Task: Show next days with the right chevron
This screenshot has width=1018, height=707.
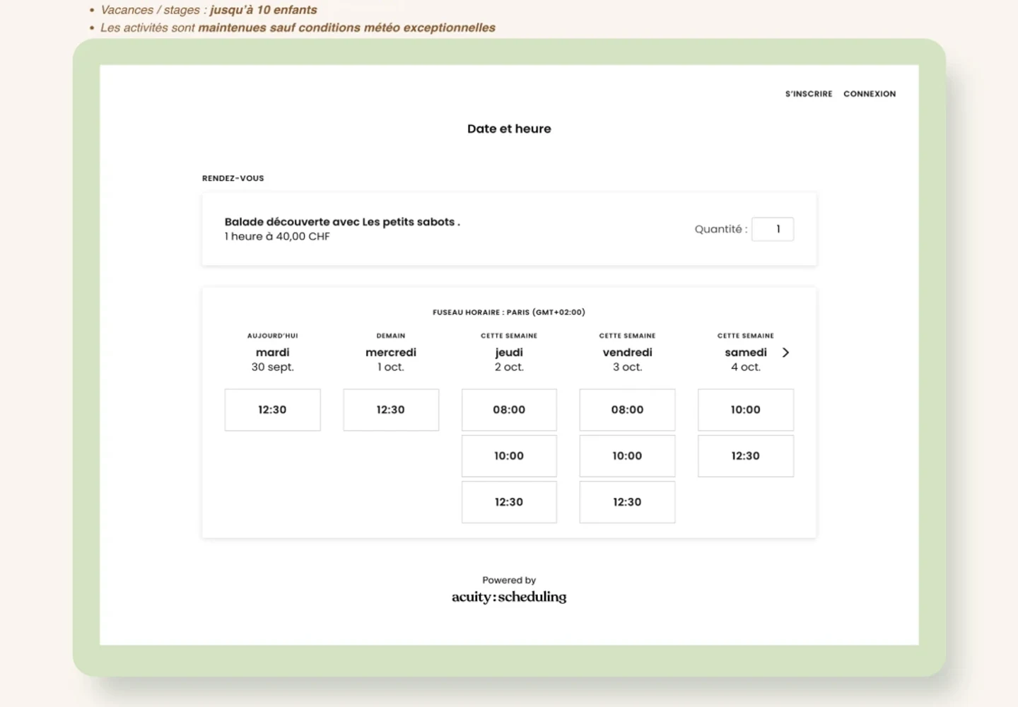Action: (785, 352)
